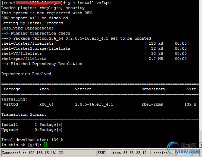Click the '33 kB' size value
202x157 pixels.
157,53
